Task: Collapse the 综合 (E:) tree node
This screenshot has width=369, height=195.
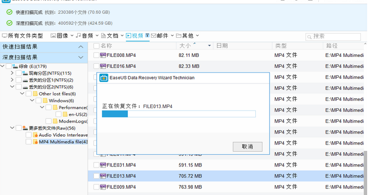Action: point(2,66)
